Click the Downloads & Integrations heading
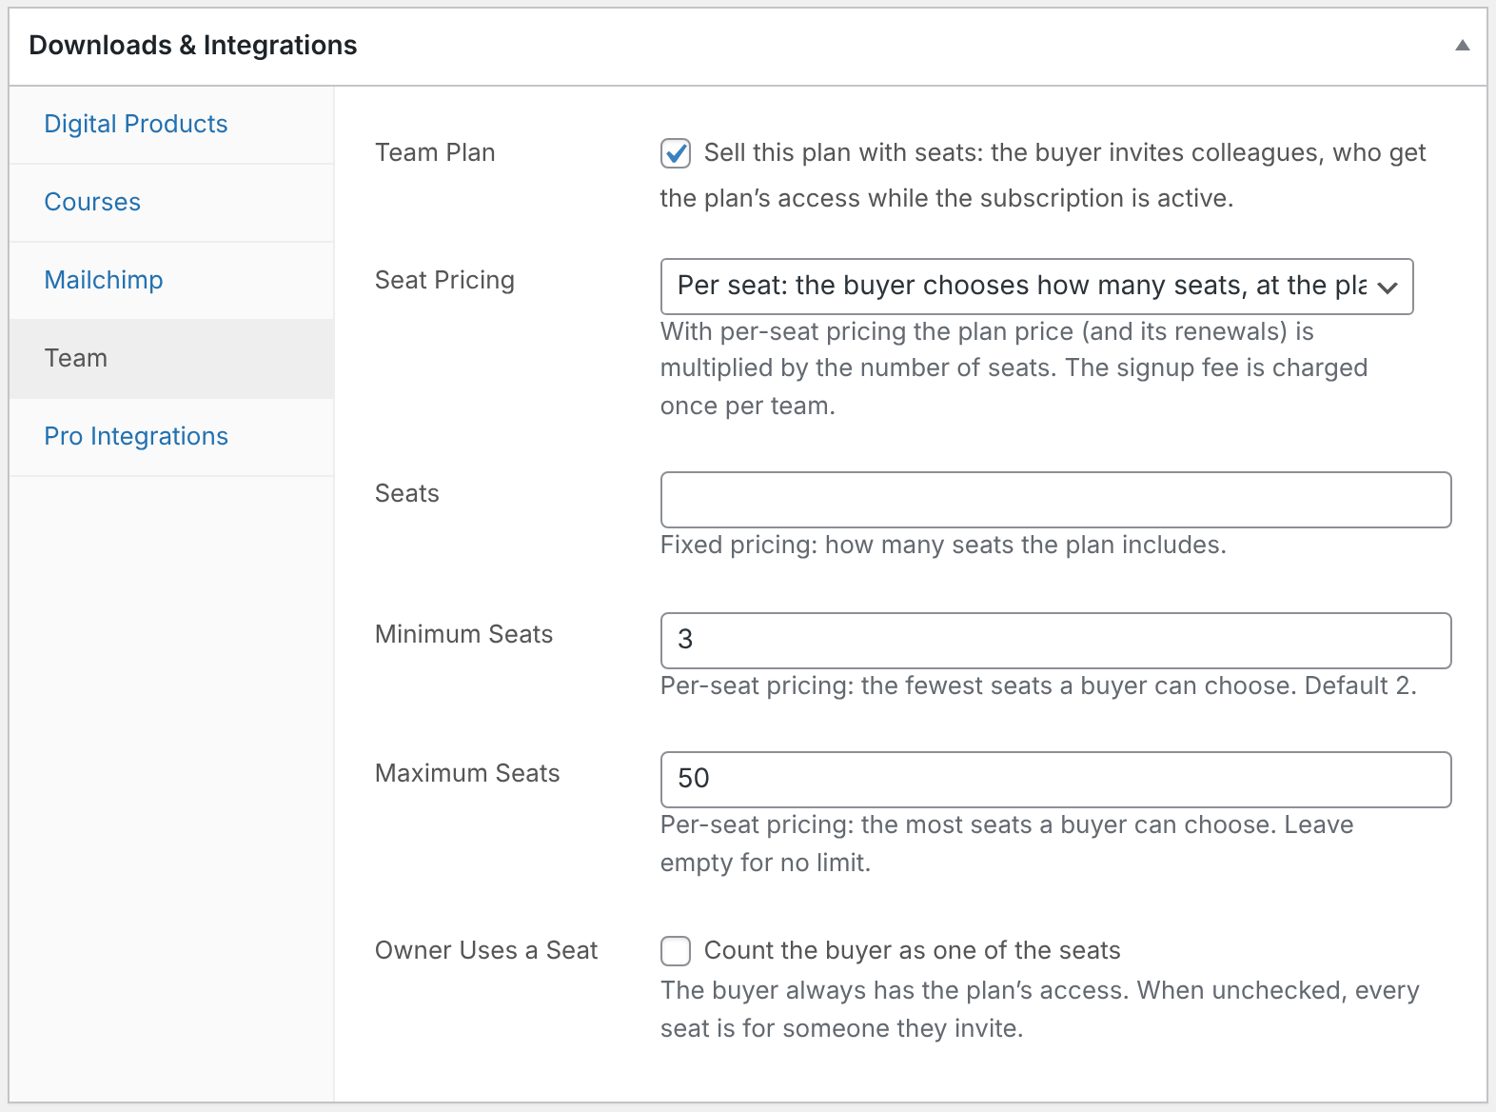1496x1112 pixels. (193, 46)
